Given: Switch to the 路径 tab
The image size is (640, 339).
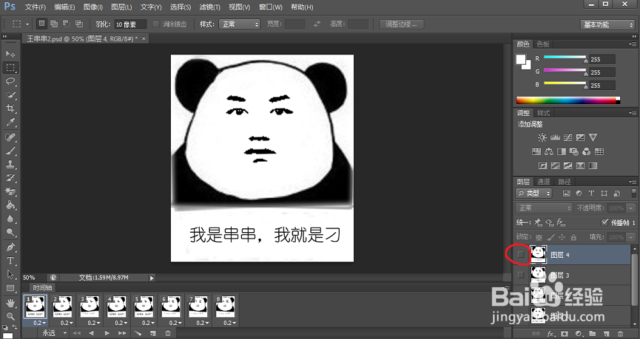Looking at the screenshot, I should point(564,182).
